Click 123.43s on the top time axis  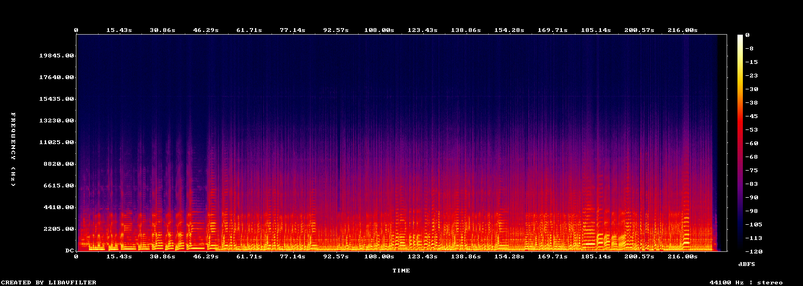coord(423,30)
